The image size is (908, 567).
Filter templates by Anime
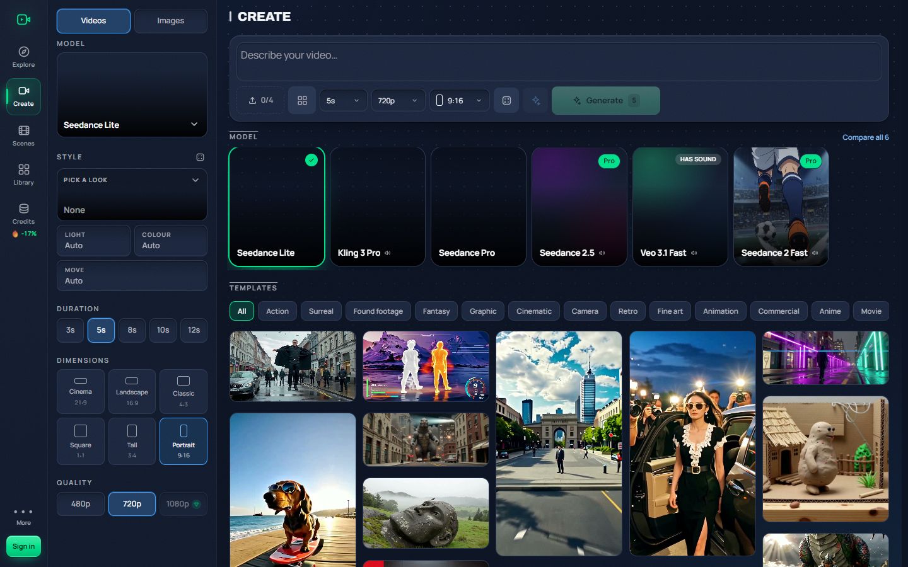pos(830,311)
